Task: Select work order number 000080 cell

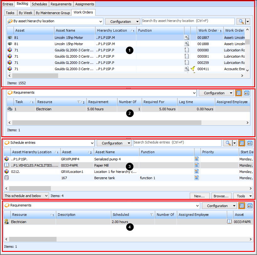Action: click(x=210, y=50)
